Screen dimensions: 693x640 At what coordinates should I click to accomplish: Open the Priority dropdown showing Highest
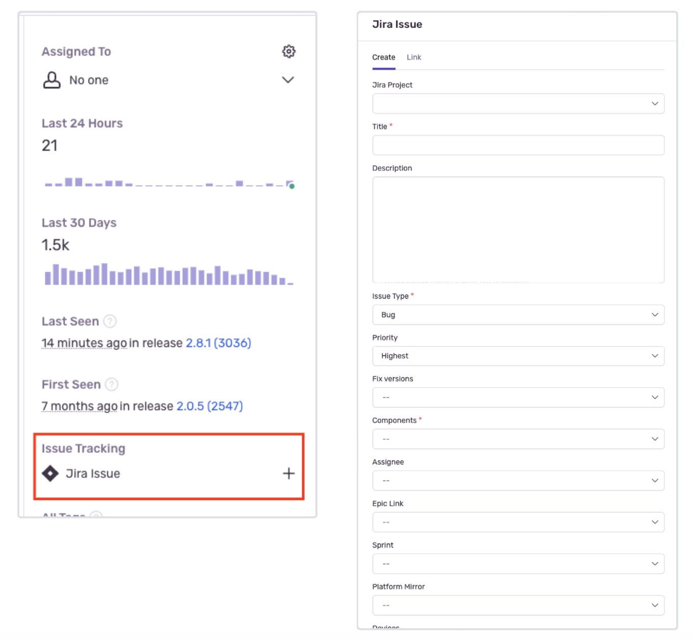pos(518,356)
